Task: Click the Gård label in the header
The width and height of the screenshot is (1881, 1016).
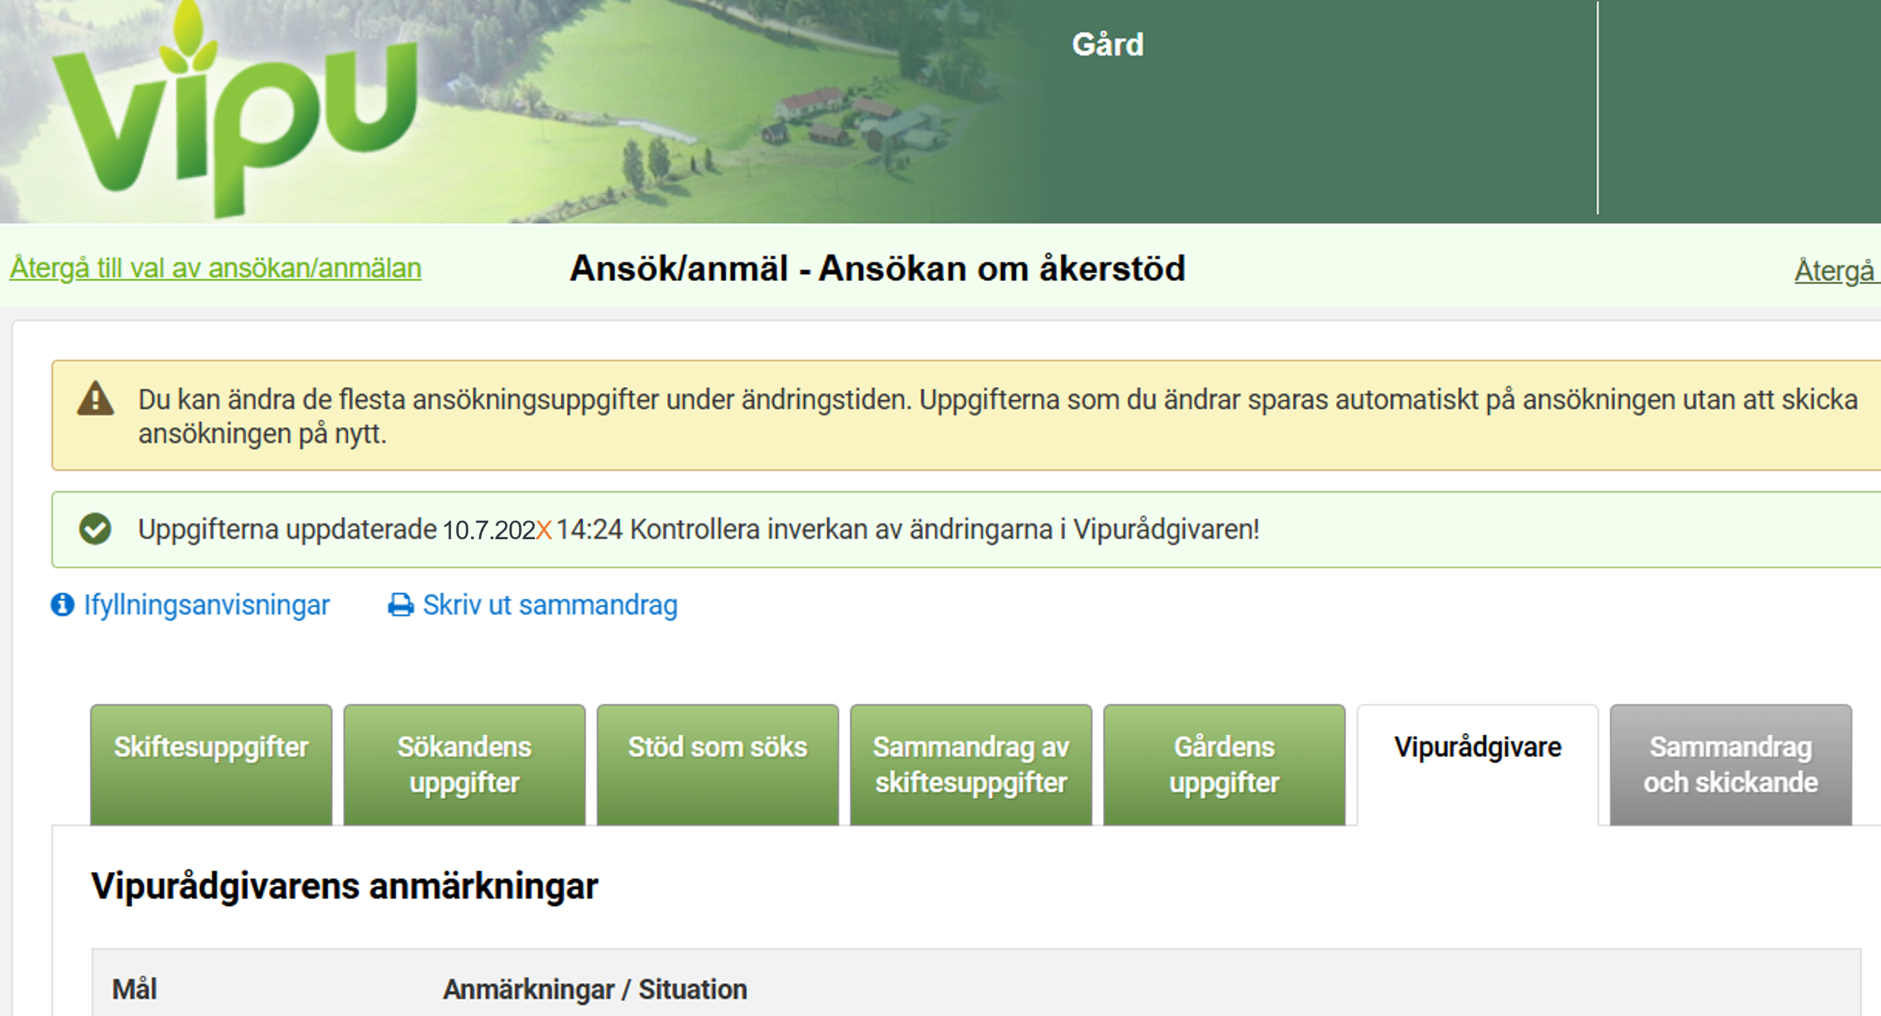Action: 1107,44
